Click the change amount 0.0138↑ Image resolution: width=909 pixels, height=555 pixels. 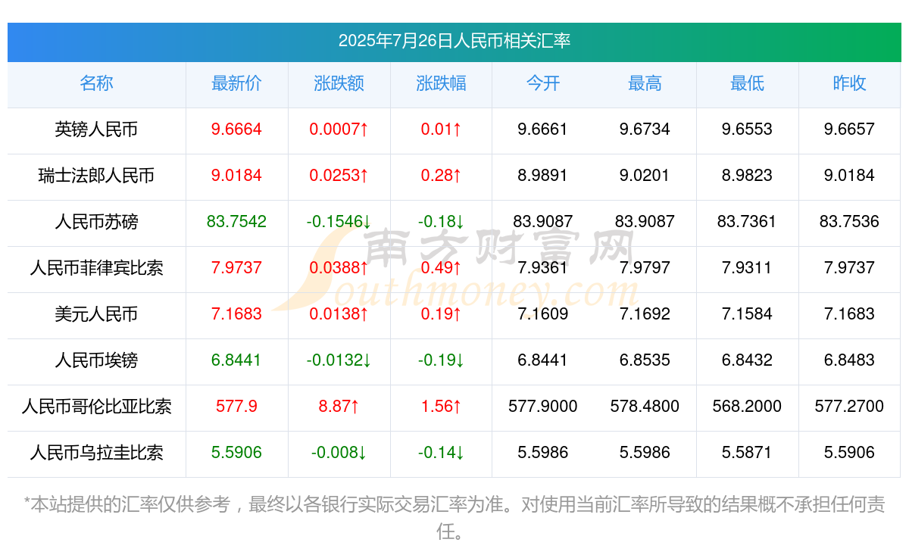coord(339,314)
